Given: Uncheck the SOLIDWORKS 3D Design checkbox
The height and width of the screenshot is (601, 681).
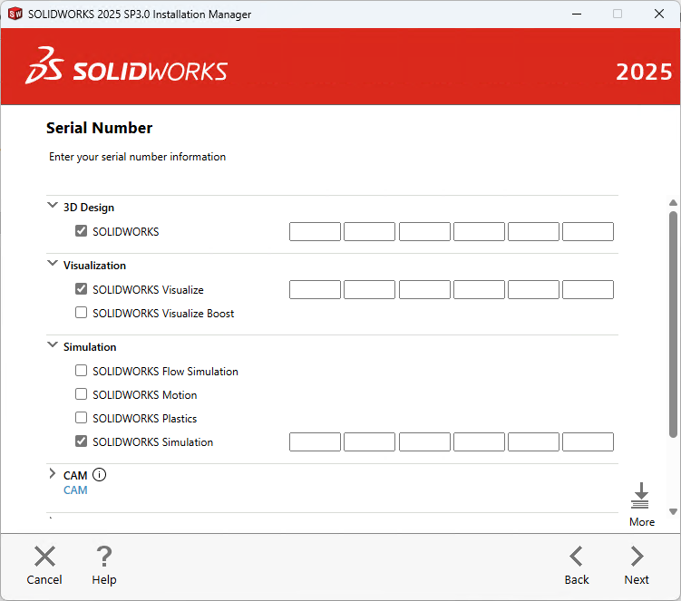Looking at the screenshot, I should pos(82,231).
